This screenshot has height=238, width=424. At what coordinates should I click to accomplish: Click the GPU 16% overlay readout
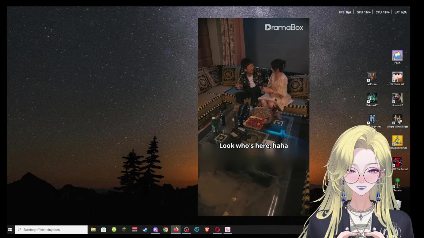(363, 12)
